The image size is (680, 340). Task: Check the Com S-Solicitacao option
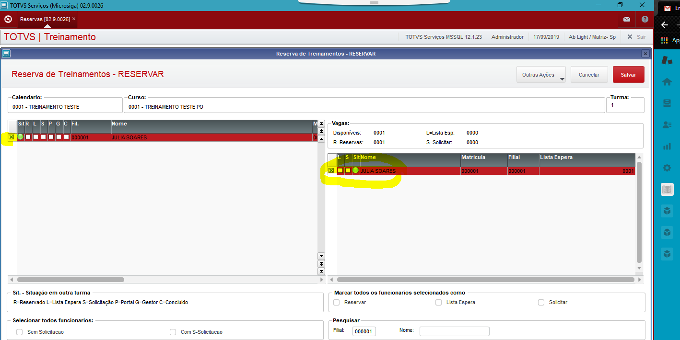click(x=173, y=332)
